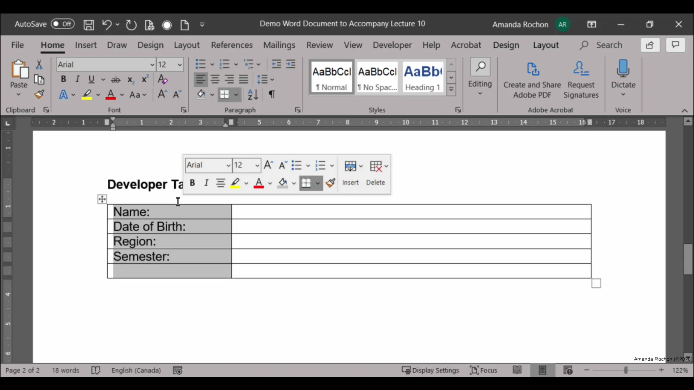The width and height of the screenshot is (694, 390).
Task: Open the red Font Color swatch
Action: tap(111, 95)
